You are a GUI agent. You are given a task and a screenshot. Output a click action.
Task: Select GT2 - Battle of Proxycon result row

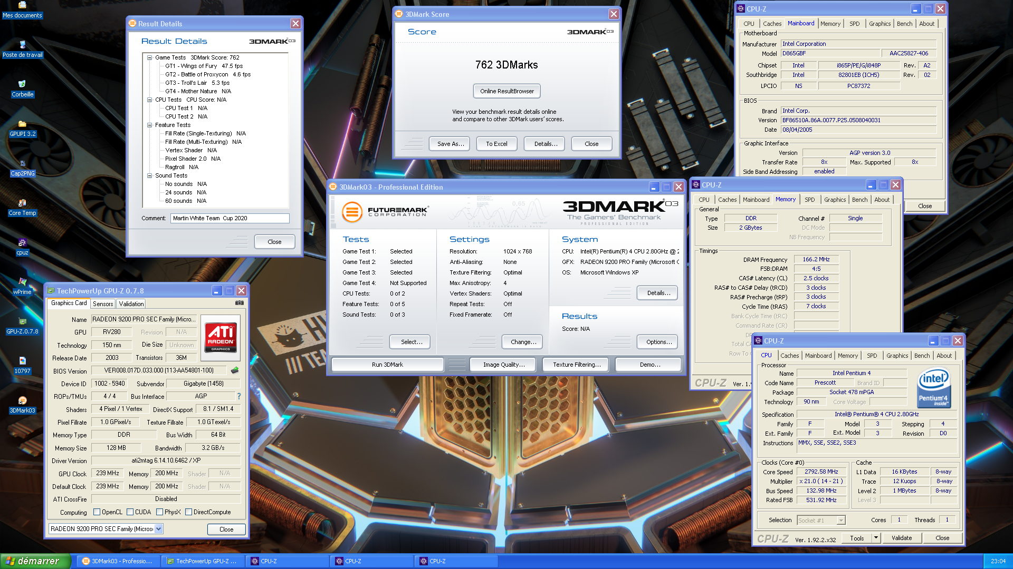click(207, 74)
